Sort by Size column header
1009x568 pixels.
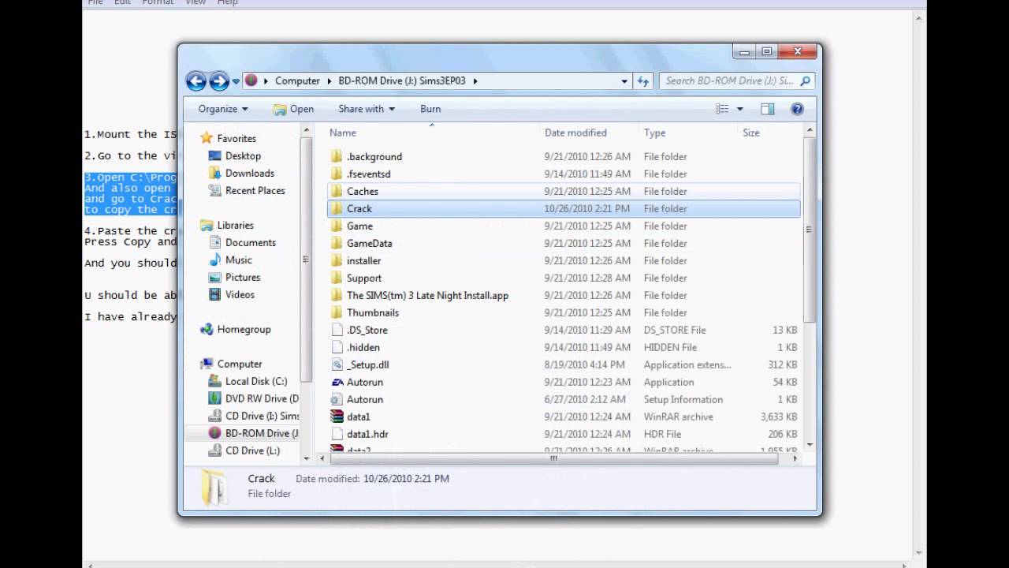coord(751,133)
